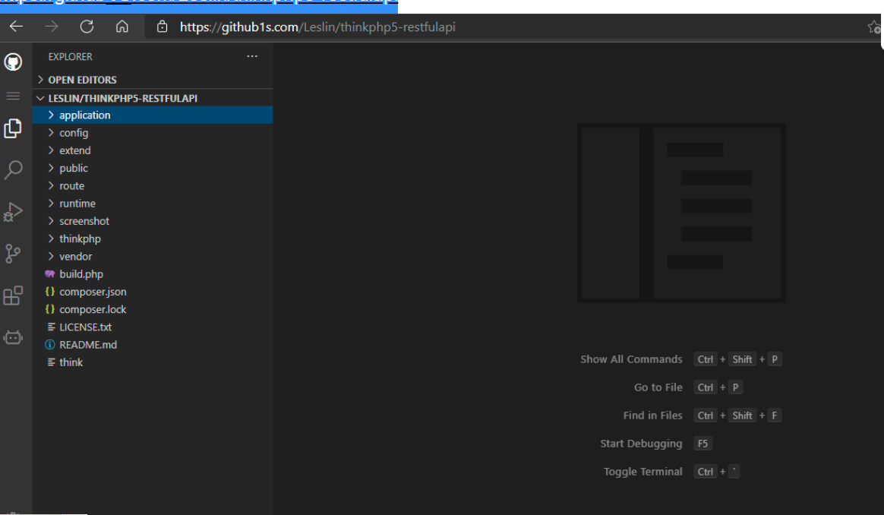
Task: Select the vendor folder name
Action: (75, 257)
